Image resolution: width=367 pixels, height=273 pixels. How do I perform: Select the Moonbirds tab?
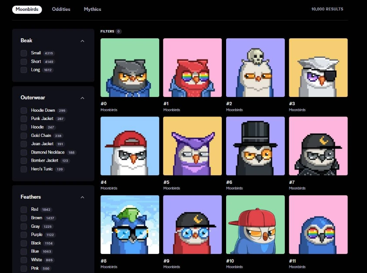[x=27, y=9]
